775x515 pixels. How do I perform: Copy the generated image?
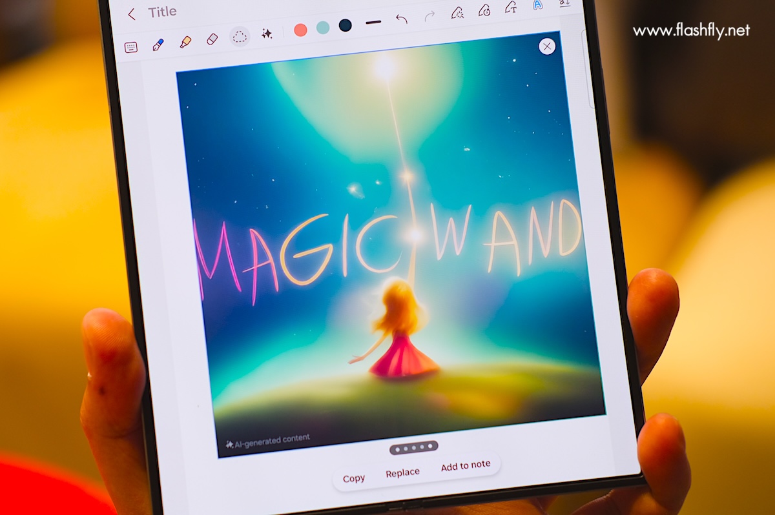click(x=354, y=478)
